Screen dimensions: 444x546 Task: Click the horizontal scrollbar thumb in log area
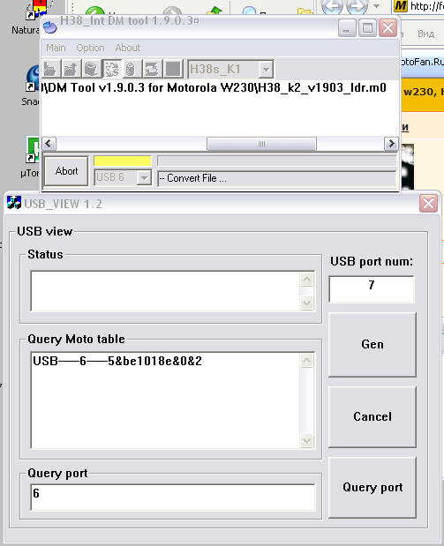pos(261,144)
